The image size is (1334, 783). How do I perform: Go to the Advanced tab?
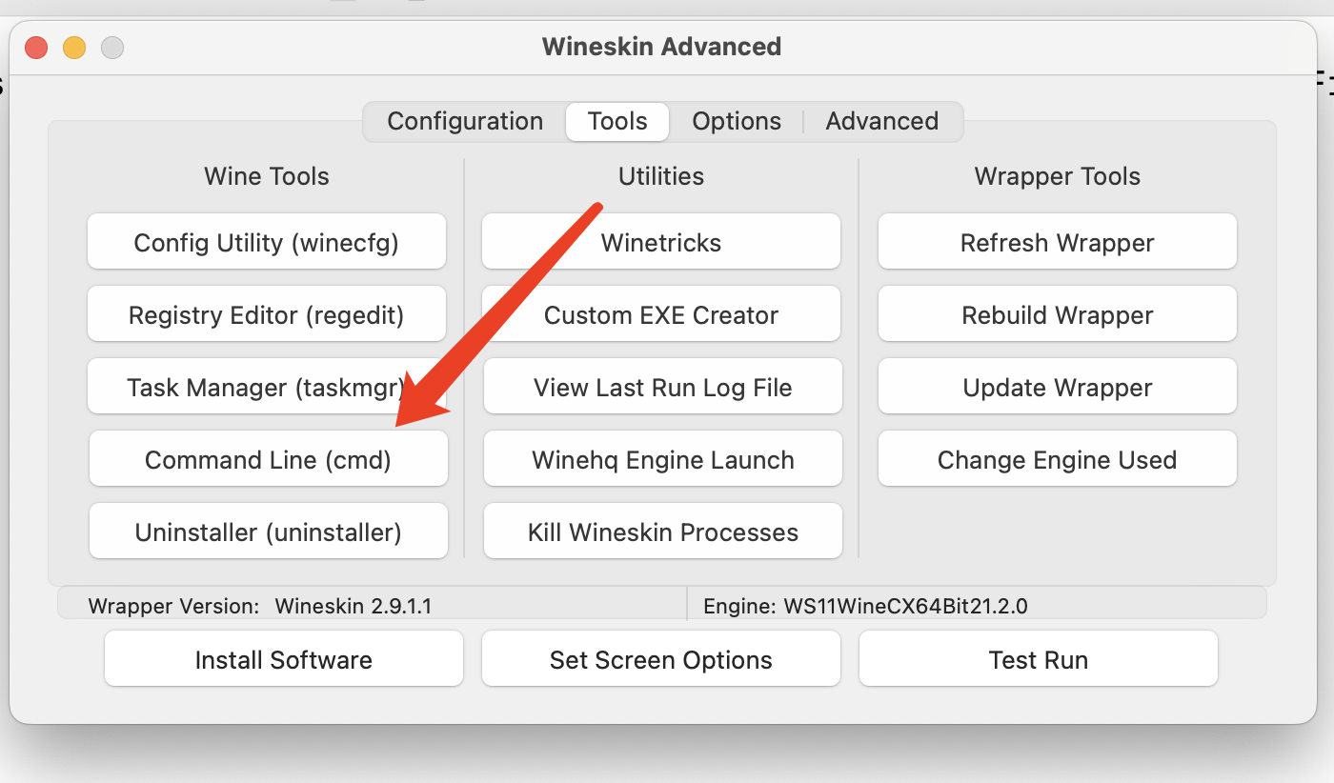(x=882, y=121)
